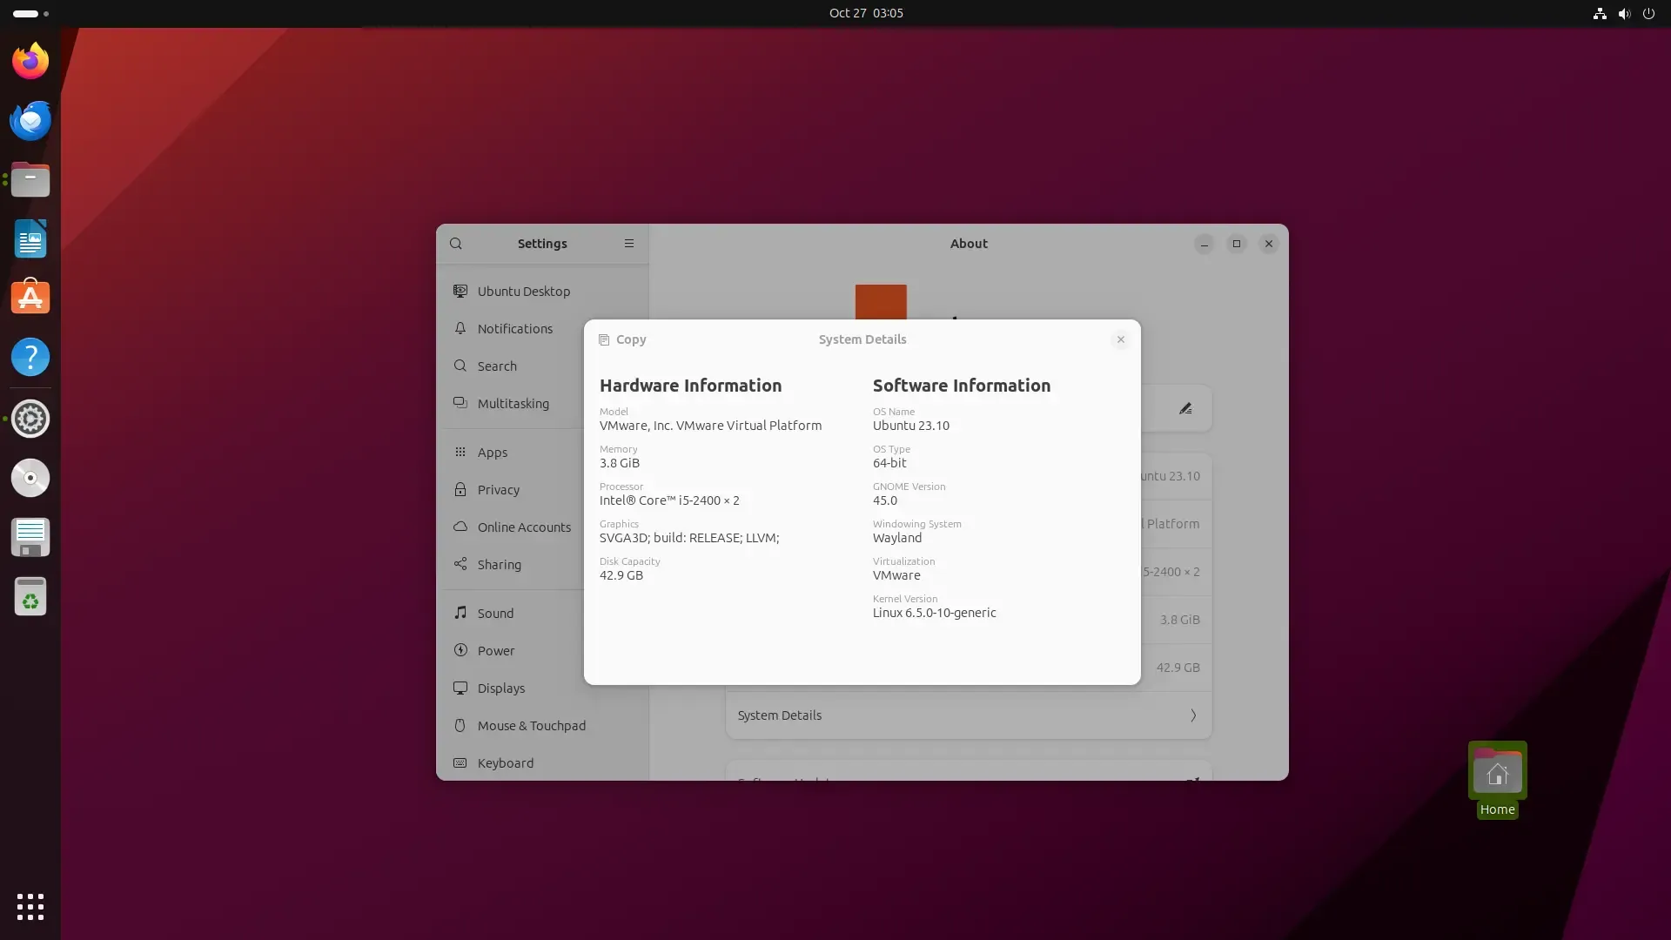The width and height of the screenshot is (1671, 940).
Task: Select Ubuntu Desktop in sidebar
Action: [x=542, y=291]
